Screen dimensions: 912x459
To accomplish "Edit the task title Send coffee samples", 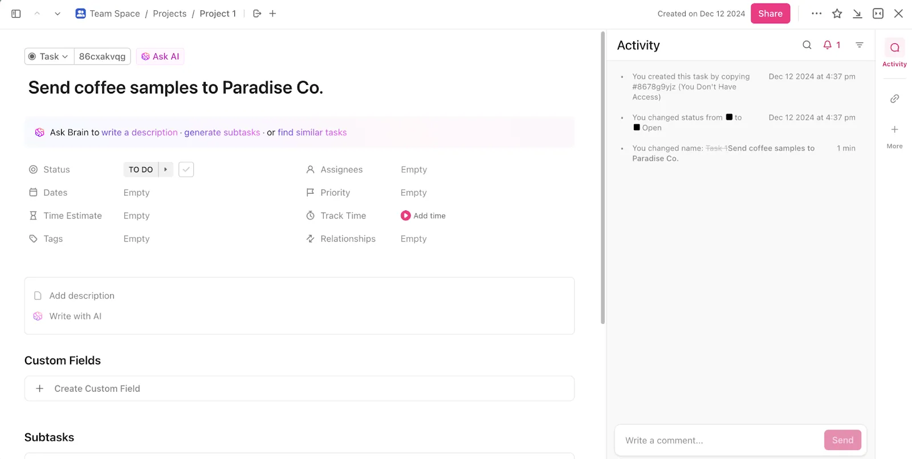I will click(x=176, y=87).
